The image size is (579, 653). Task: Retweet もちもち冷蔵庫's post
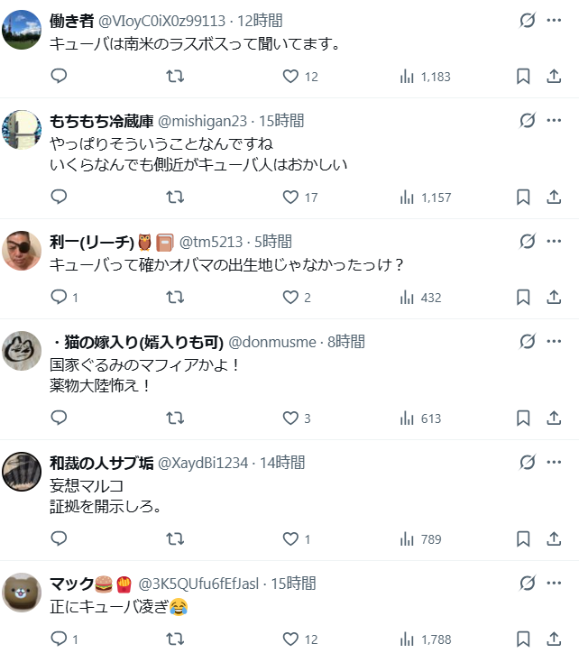point(177,197)
